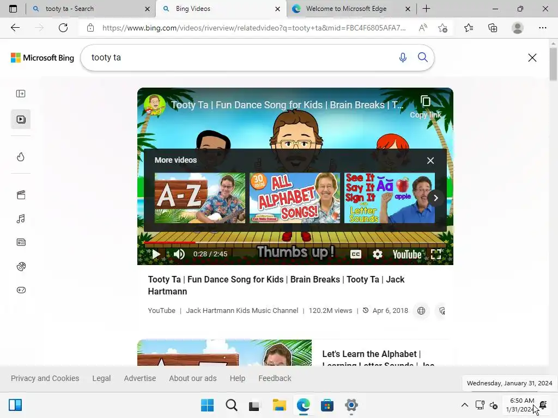
Task: Open the globe source page icon
Action: pos(421,311)
